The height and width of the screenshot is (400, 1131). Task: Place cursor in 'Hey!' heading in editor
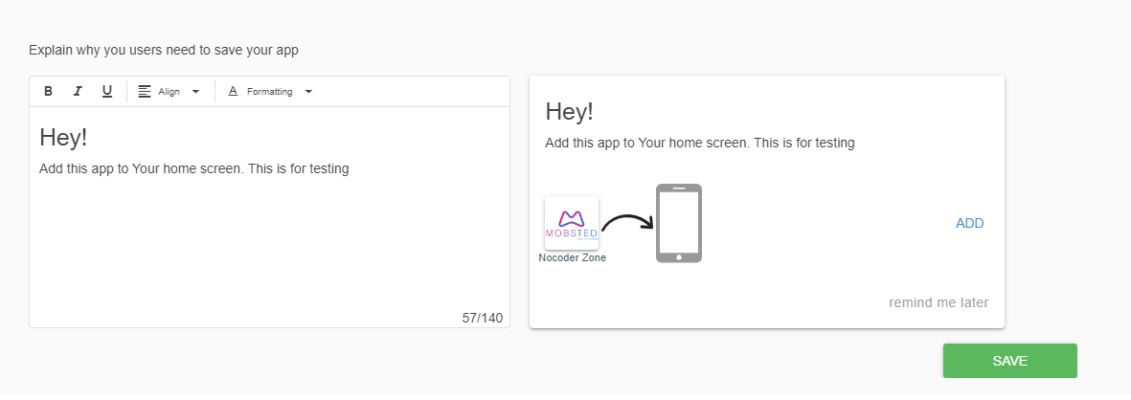pyautogui.click(x=63, y=138)
